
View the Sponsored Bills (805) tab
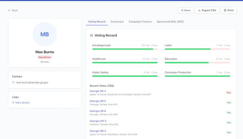(170, 22)
